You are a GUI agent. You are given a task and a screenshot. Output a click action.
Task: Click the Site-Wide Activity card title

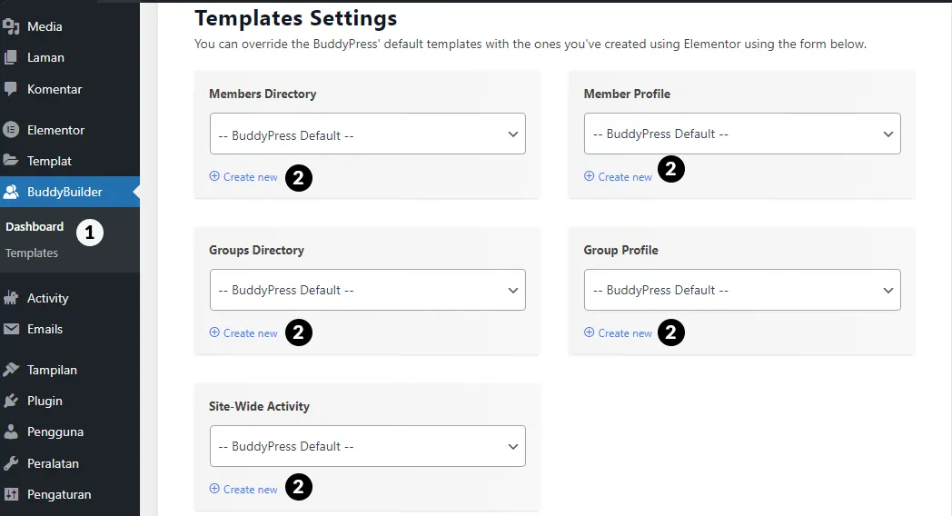259,406
